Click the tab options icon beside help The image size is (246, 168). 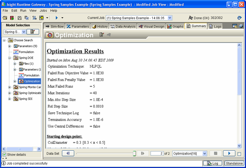click(235, 26)
